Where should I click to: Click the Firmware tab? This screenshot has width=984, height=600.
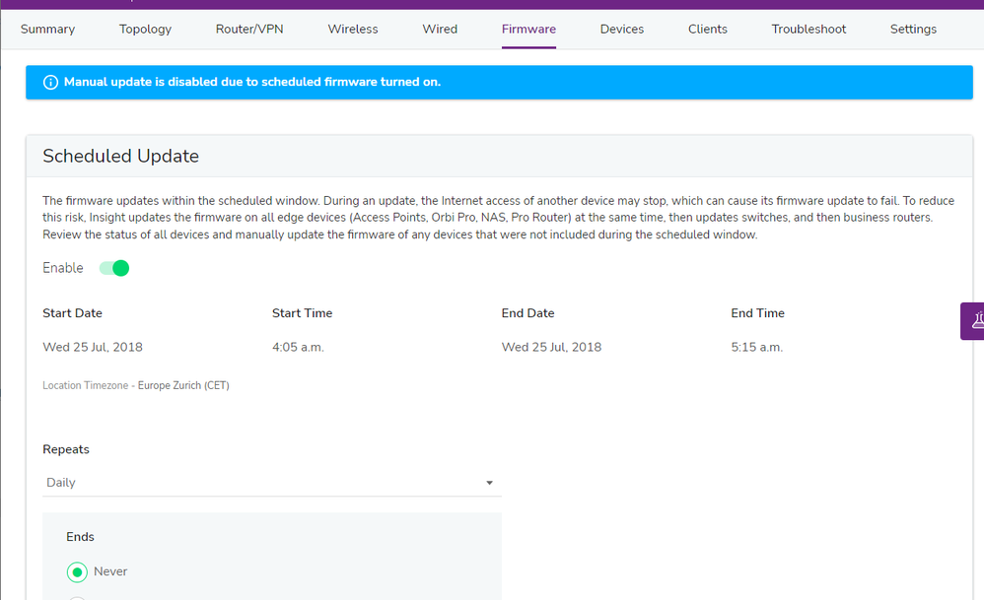tap(528, 29)
